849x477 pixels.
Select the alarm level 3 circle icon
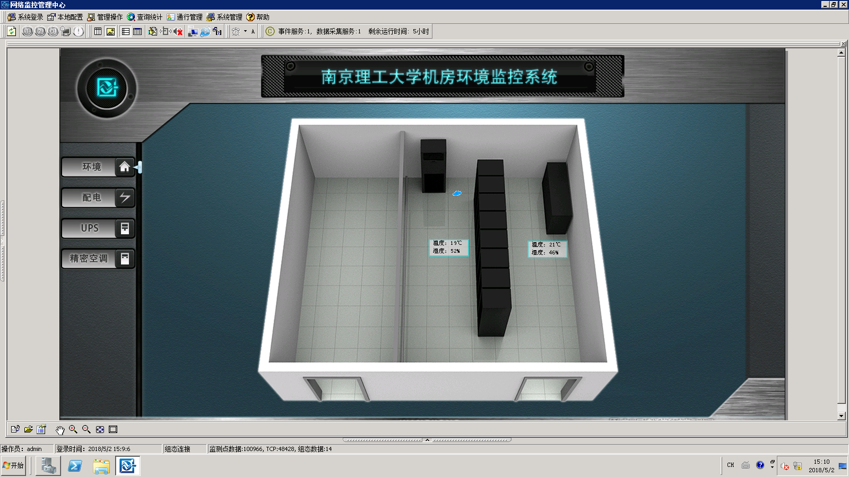tap(53, 31)
